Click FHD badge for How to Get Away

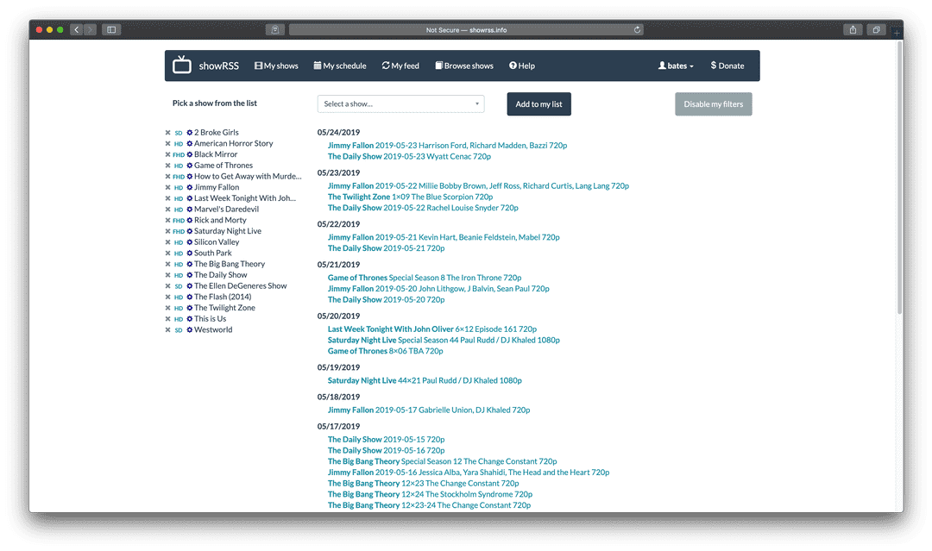tap(179, 177)
